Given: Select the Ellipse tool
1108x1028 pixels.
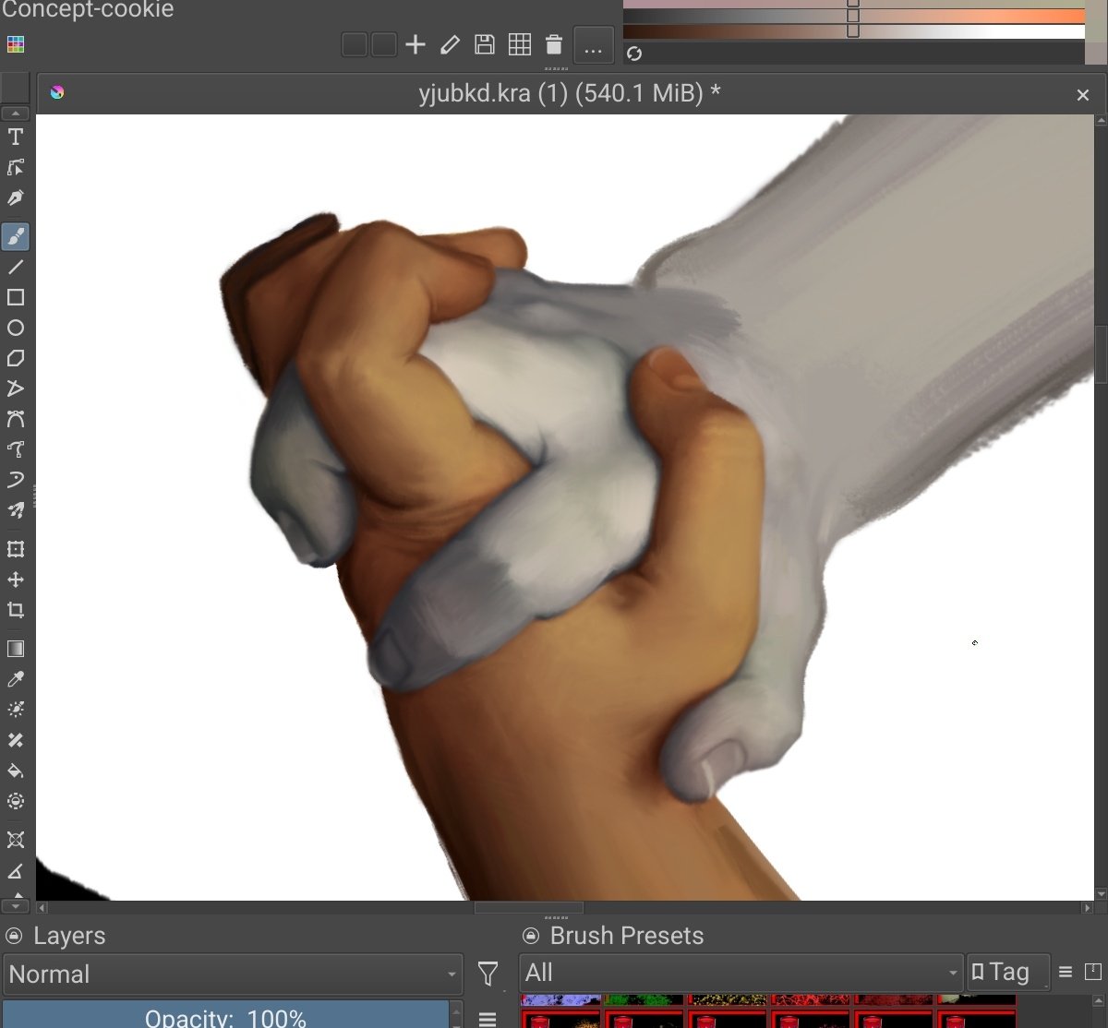Looking at the screenshot, I should coord(16,329).
